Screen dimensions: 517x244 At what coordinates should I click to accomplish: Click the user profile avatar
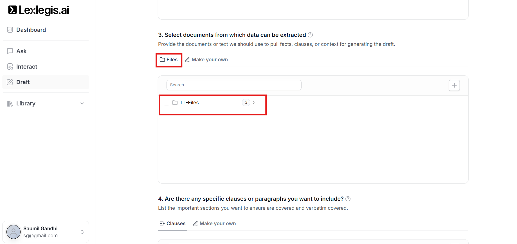14,232
